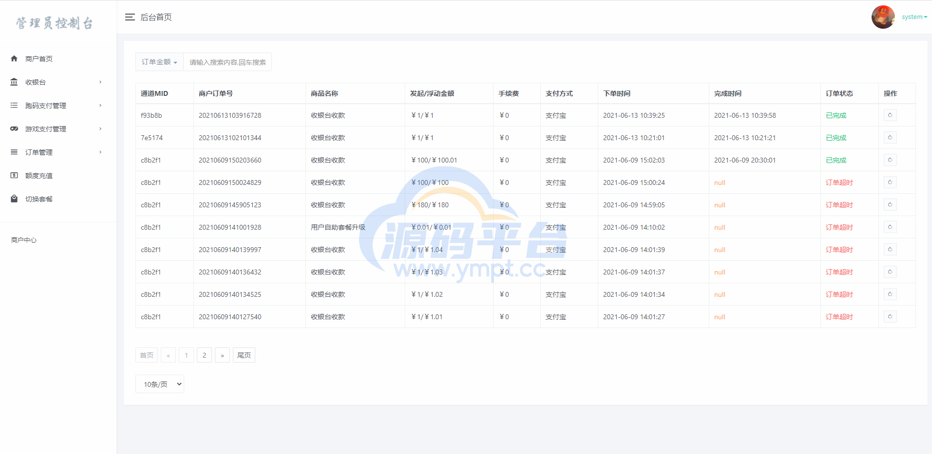Open the 切换套餐 menu item
Screen dimensions: 932x454
click(x=39, y=199)
